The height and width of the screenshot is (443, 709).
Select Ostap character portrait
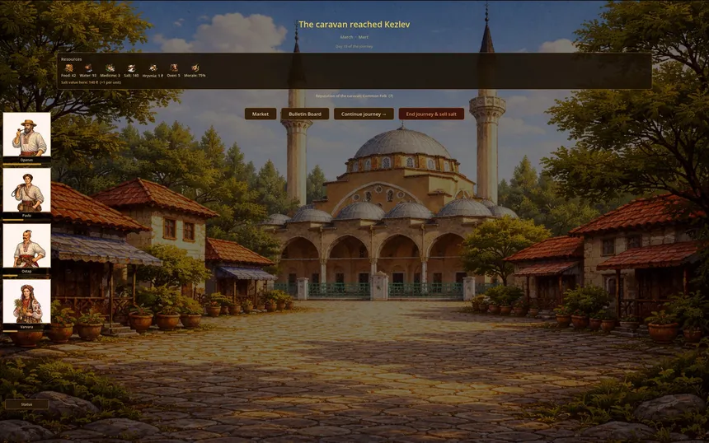[x=26, y=245]
